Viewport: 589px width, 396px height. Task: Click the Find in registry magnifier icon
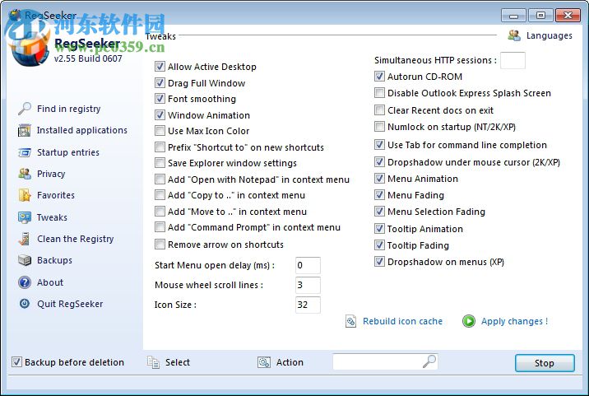pyautogui.click(x=24, y=109)
